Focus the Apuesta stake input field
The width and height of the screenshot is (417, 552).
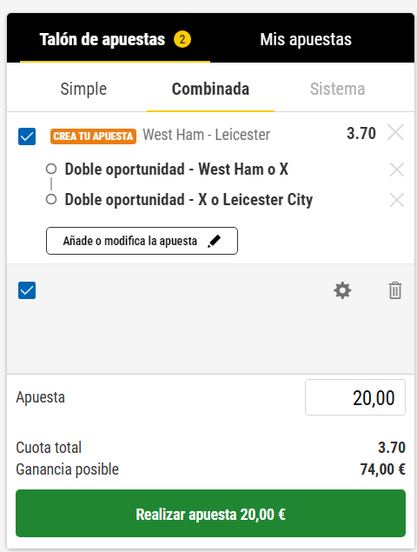pos(355,397)
